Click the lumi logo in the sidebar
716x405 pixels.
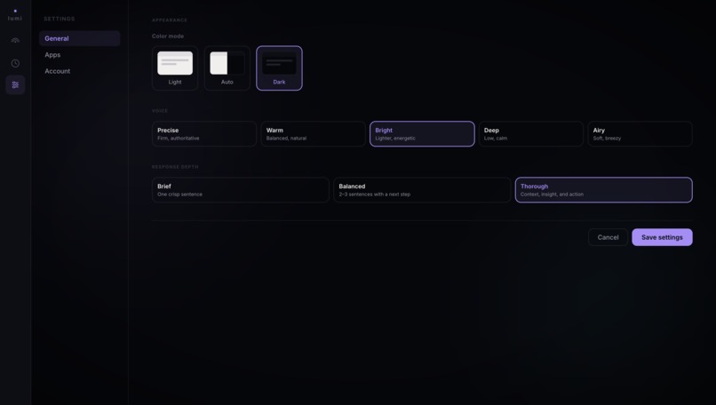click(15, 15)
